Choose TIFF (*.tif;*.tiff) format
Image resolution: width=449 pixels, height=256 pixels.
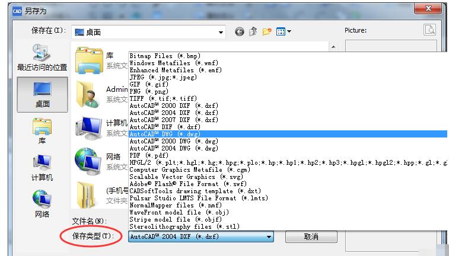(288, 98)
